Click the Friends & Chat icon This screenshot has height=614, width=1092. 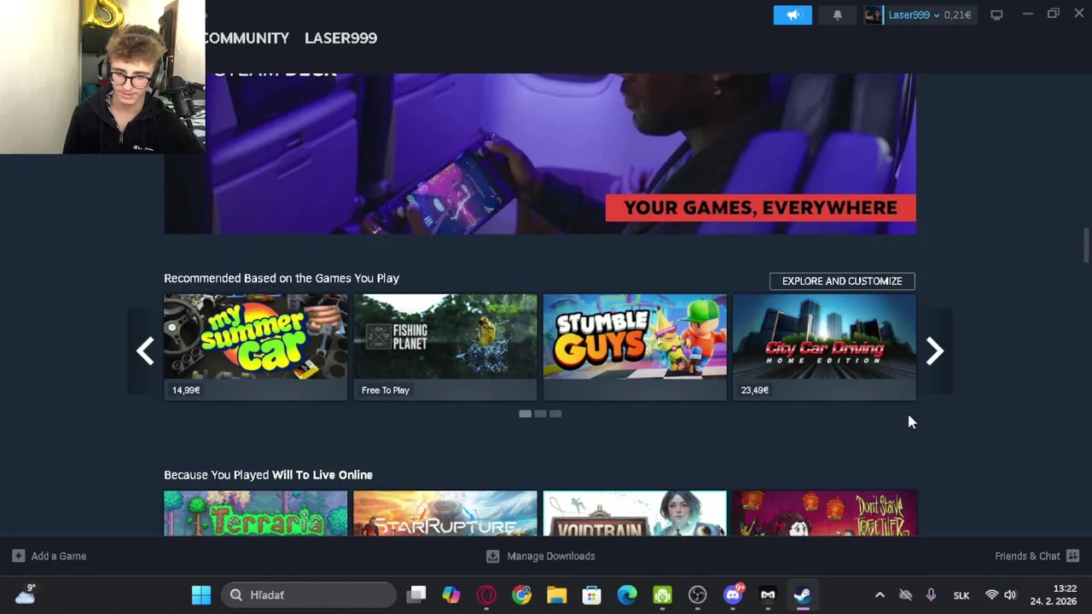pyautogui.click(x=1073, y=556)
